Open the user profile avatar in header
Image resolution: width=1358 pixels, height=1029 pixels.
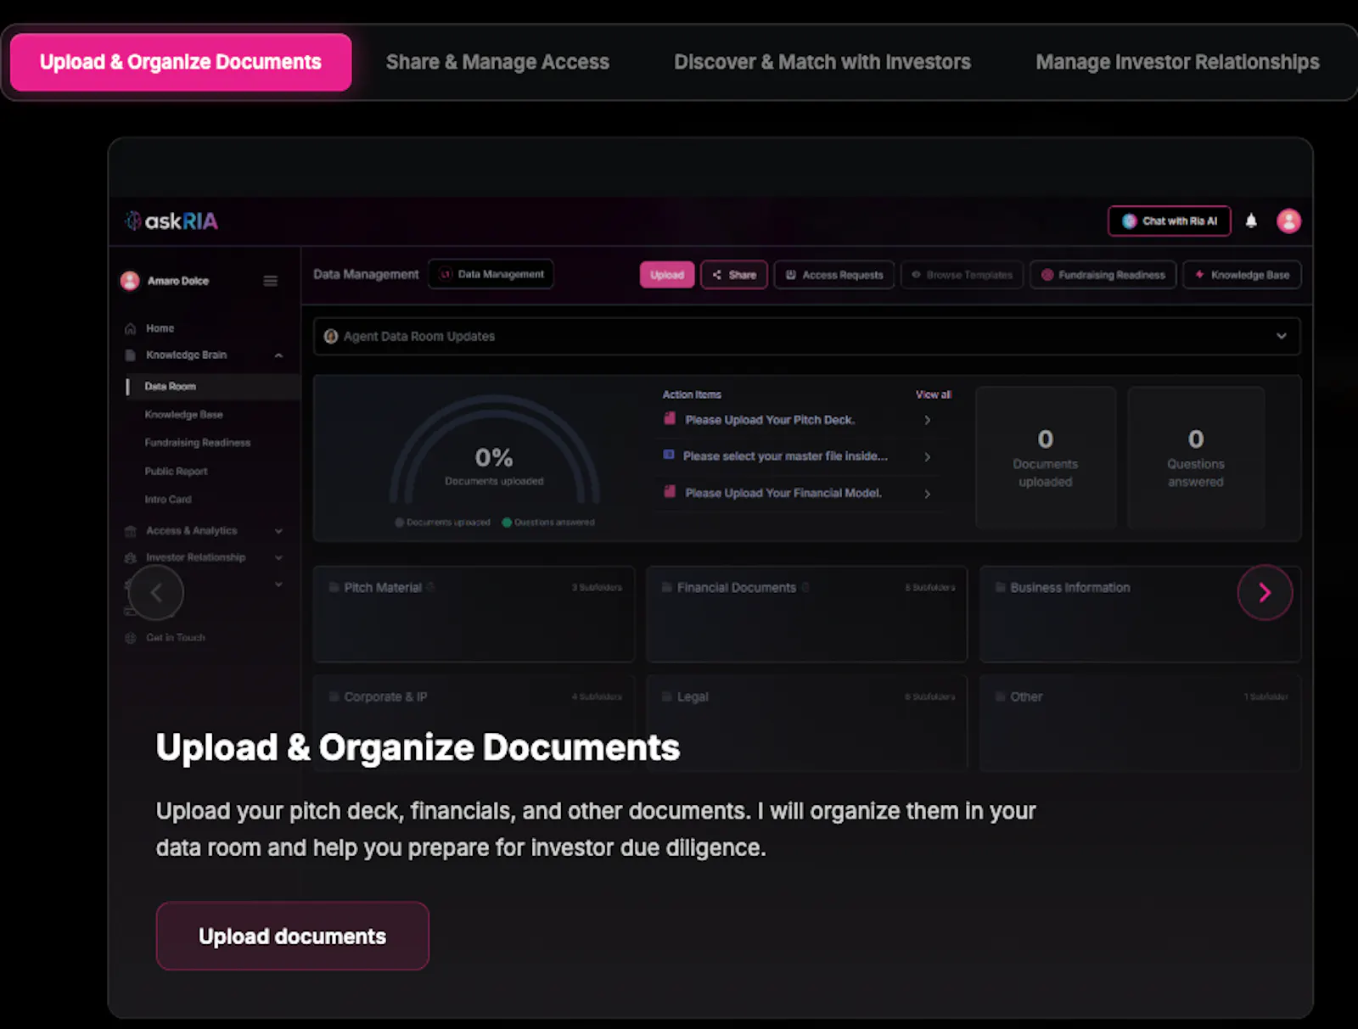pyautogui.click(x=1288, y=221)
